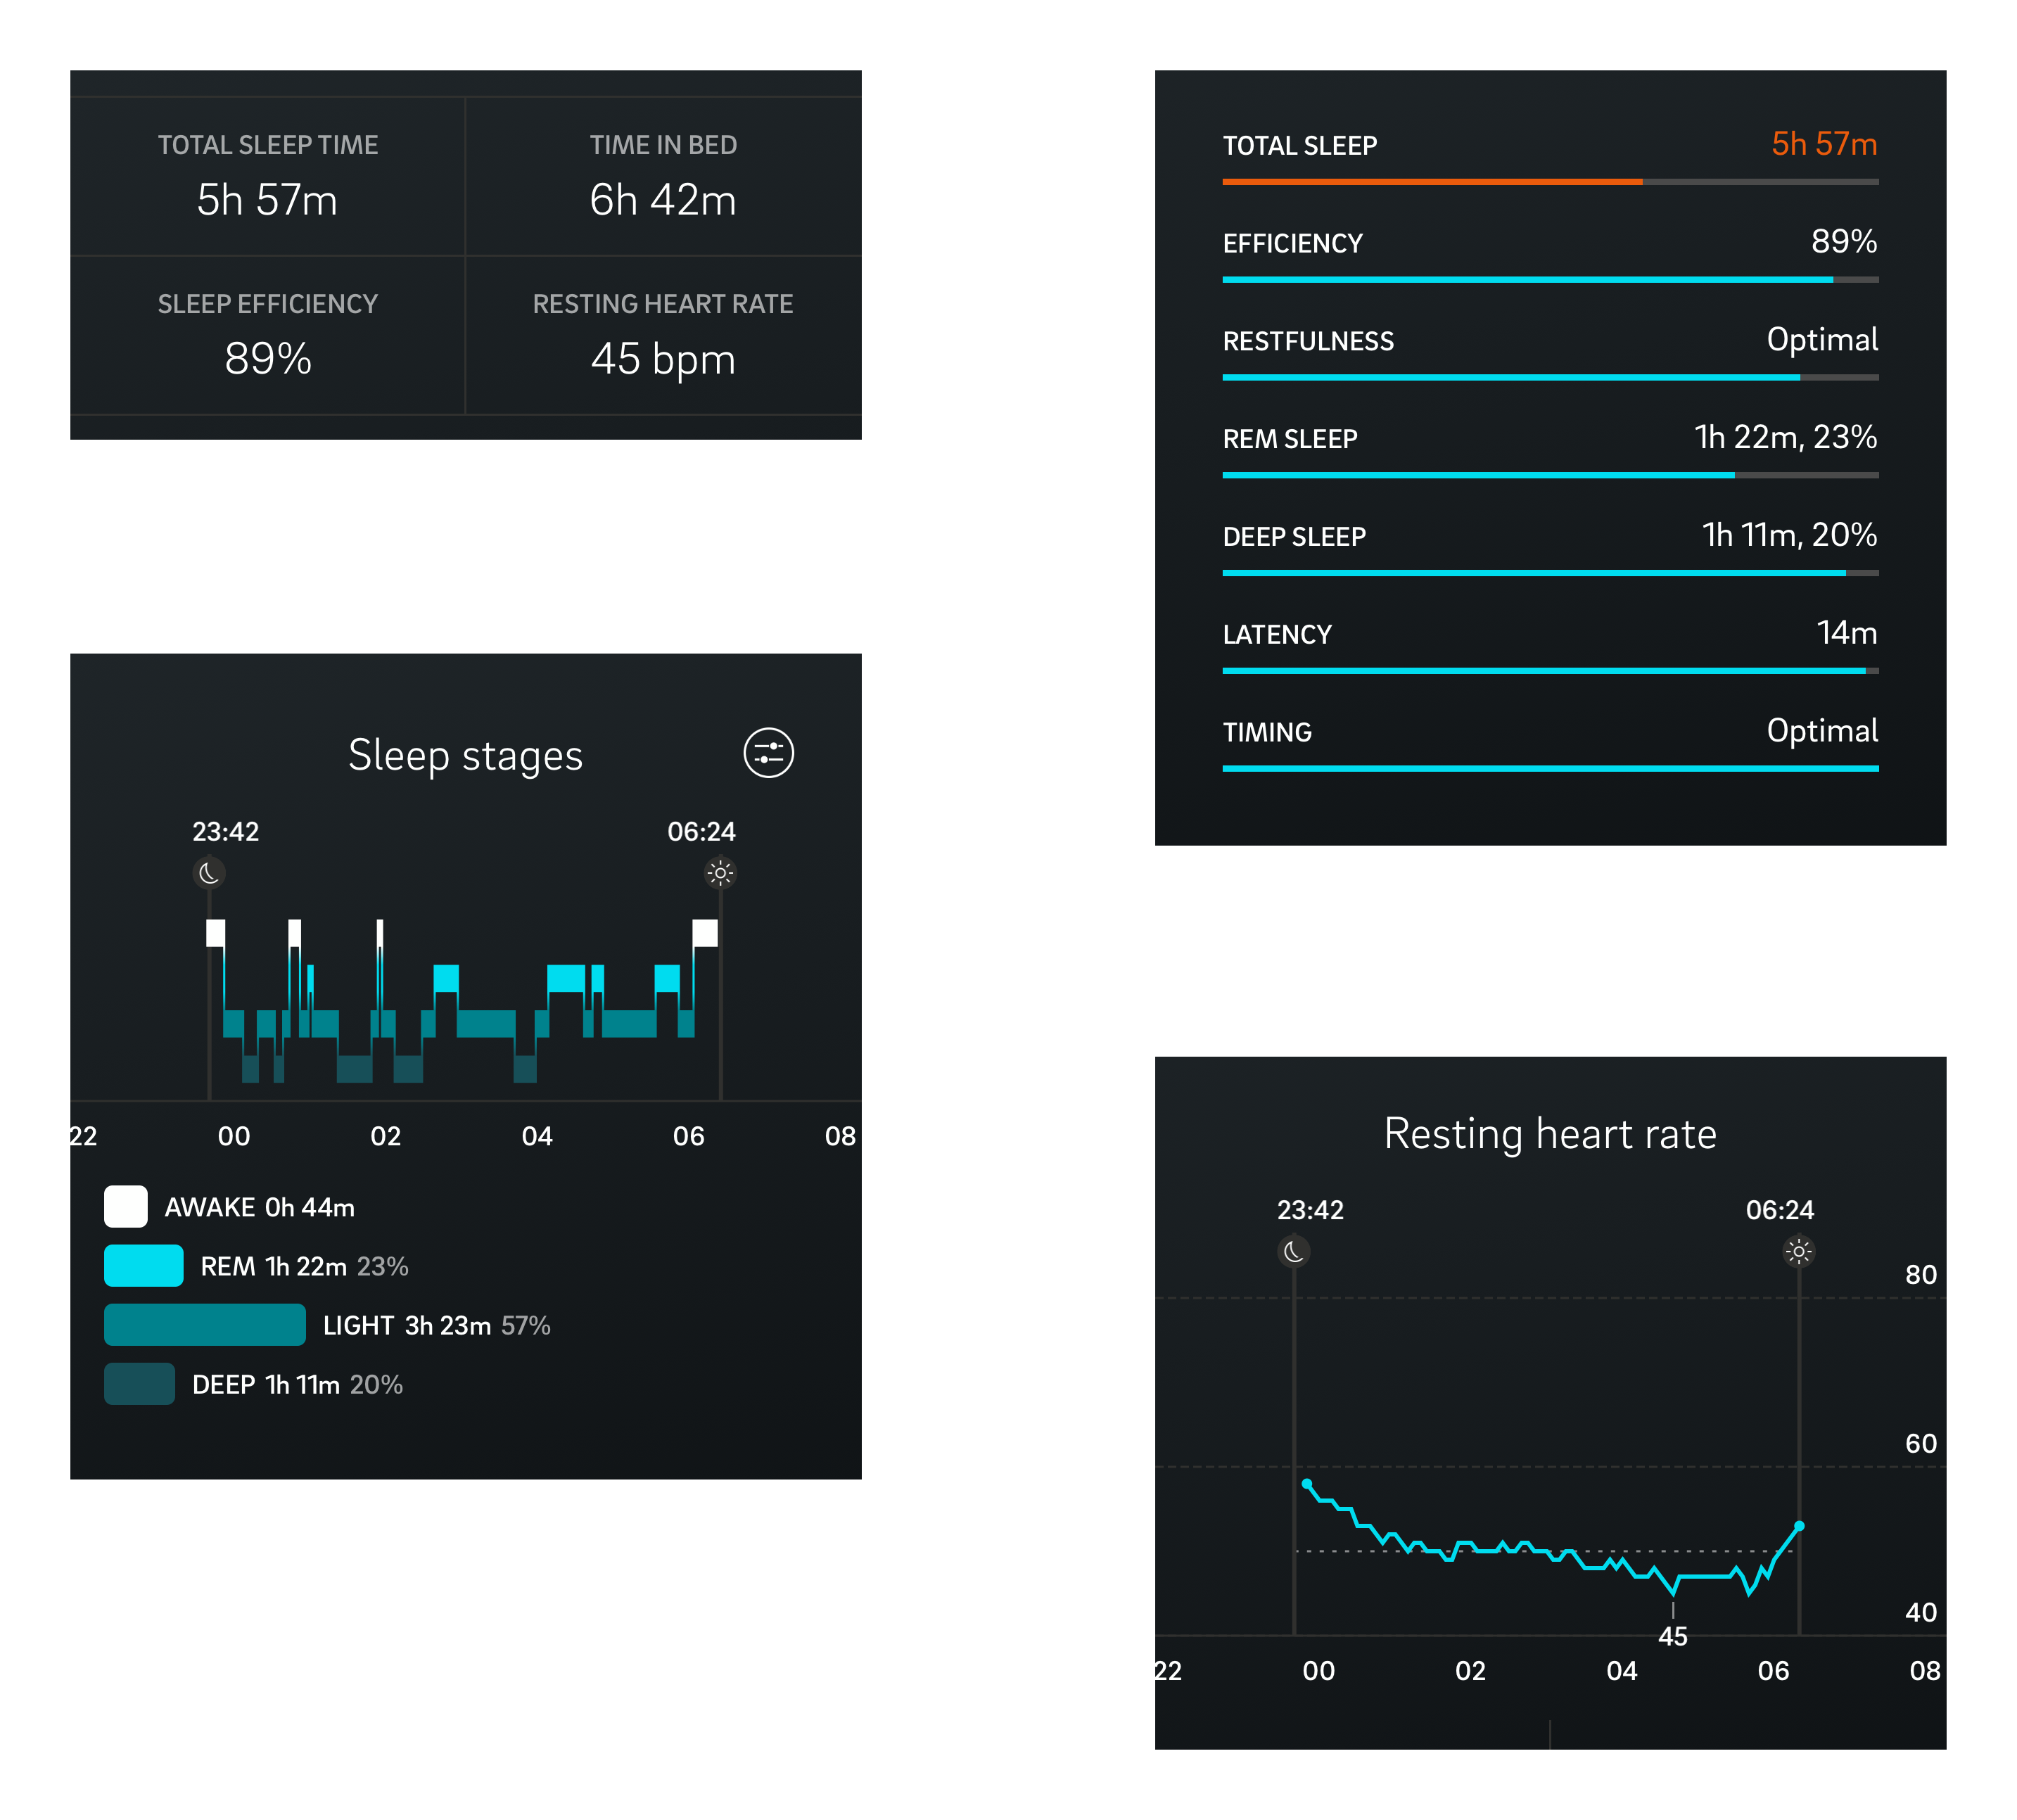Select the DEEP dark teal legend swatch
The width and height of the screenshot is (2017, 1820).
click(140, 1383)
